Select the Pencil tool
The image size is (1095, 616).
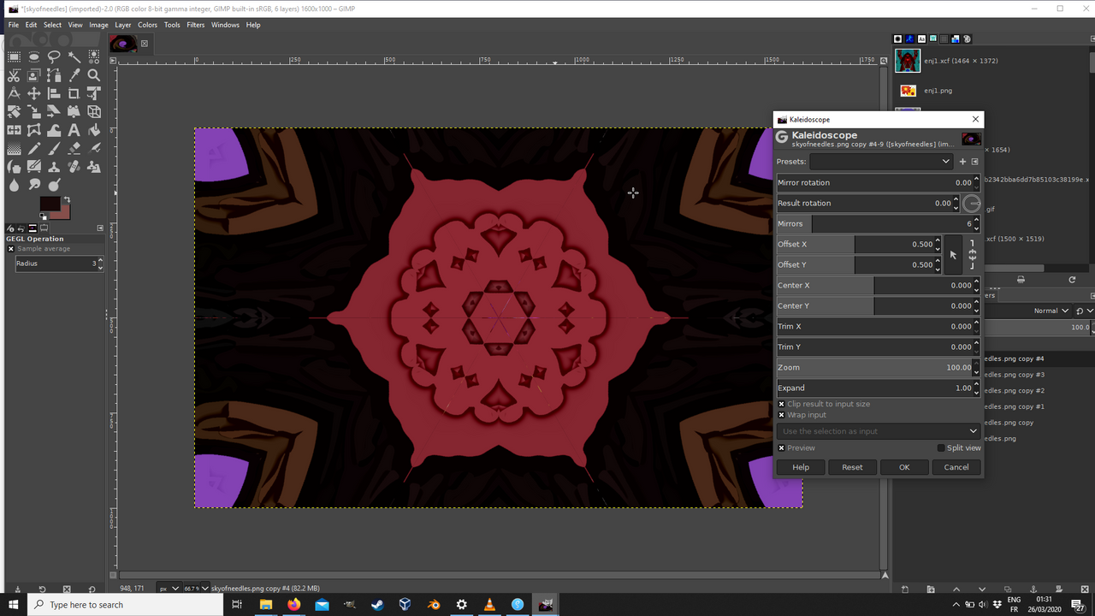point(34,149)
